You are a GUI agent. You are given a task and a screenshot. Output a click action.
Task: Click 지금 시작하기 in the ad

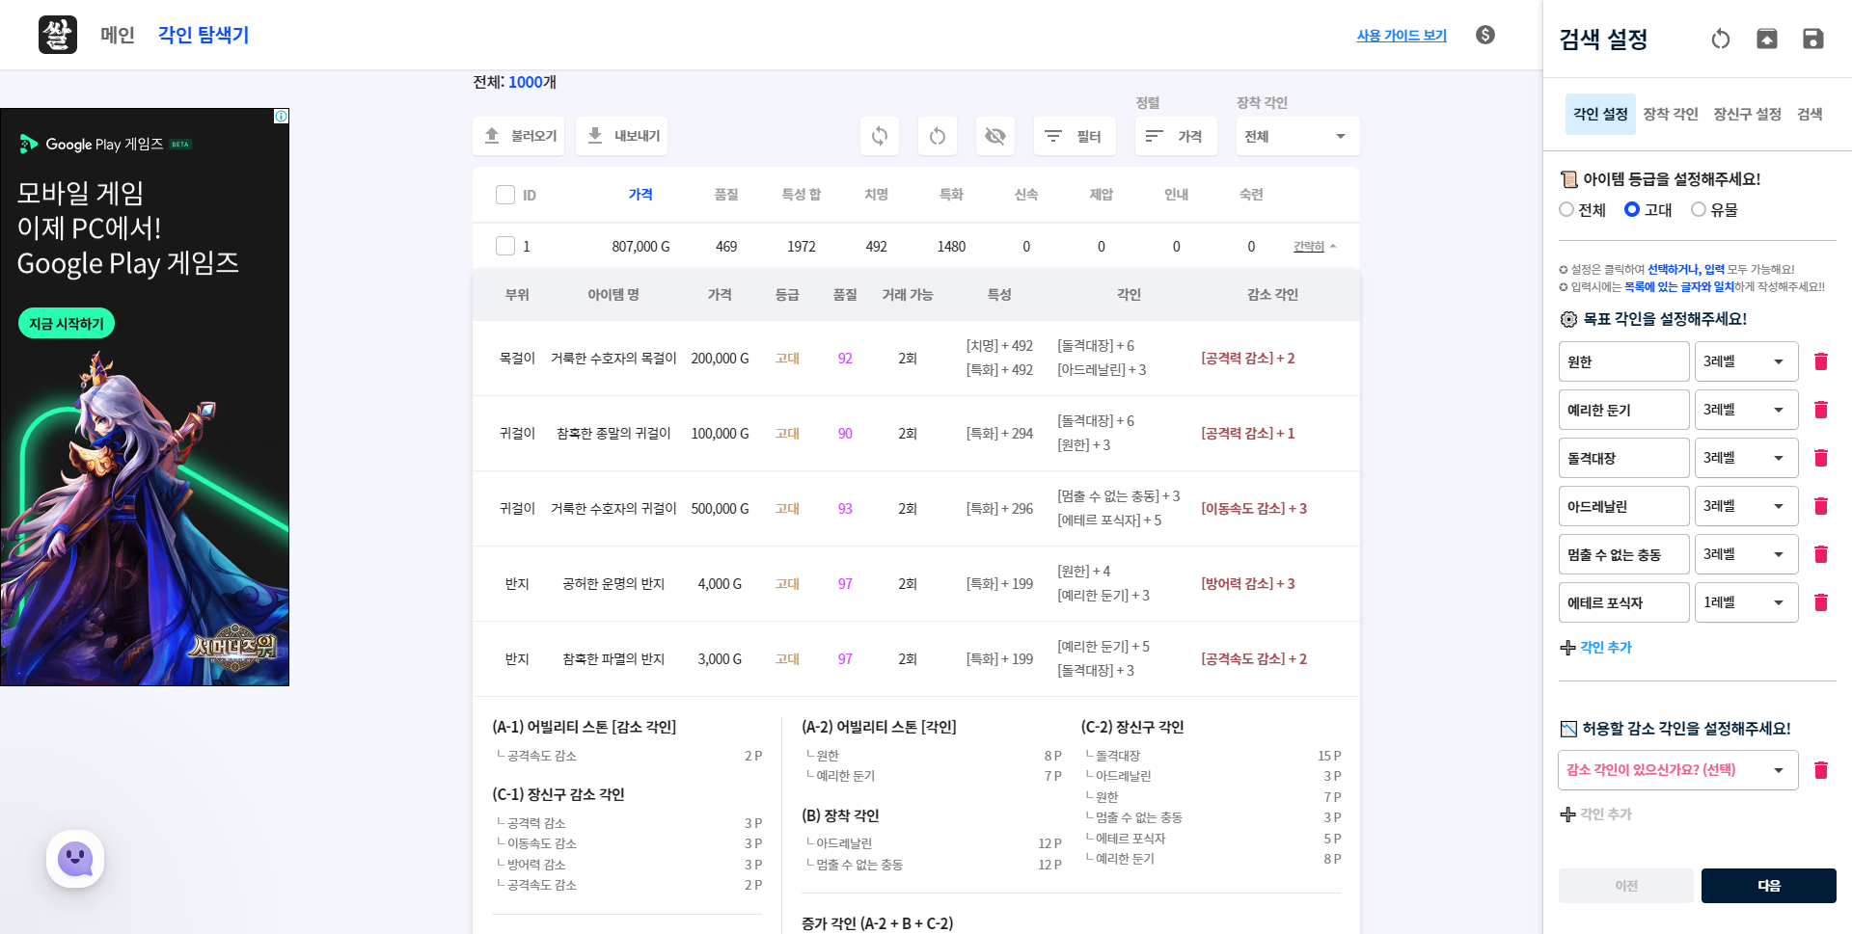[67, 323]
